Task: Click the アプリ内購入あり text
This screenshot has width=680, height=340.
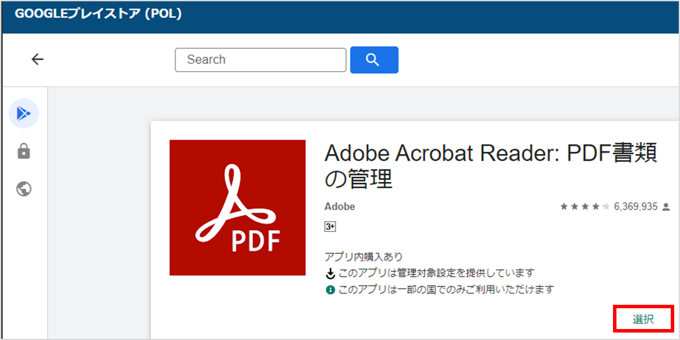Action: [x=363, y=257]
